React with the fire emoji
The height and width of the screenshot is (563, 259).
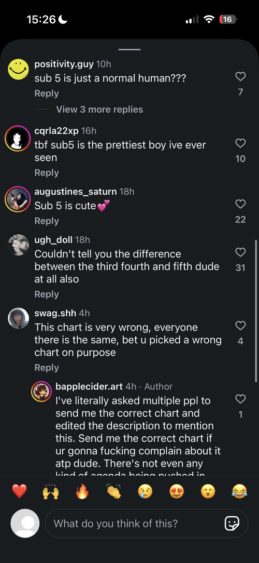(x=82, y=491)
